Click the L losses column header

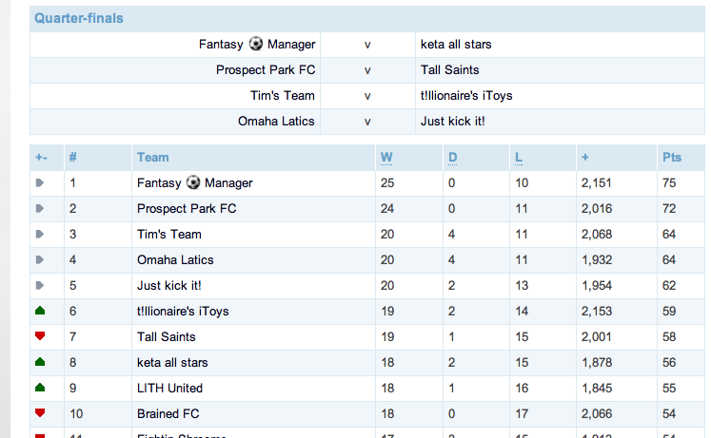pos(518,157)
